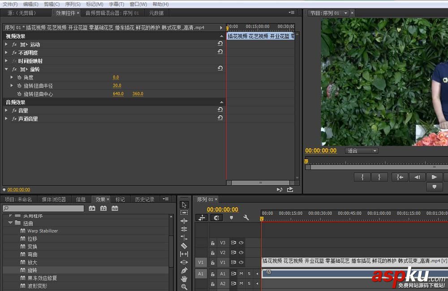Image resolution: width=448 pixels, height=291 pixels.
Task: Toggle lock on track V2
Action: [213, 253]
